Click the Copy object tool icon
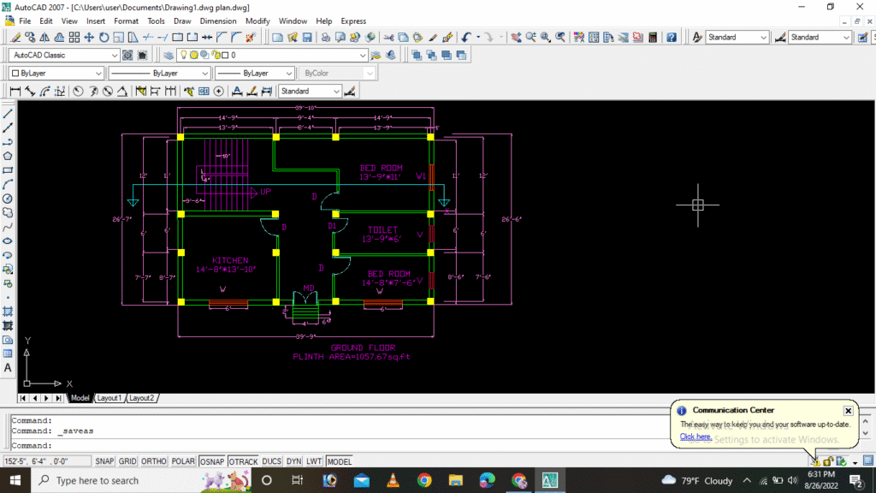Viewport: 876px width, 493px height. (30, 38)
